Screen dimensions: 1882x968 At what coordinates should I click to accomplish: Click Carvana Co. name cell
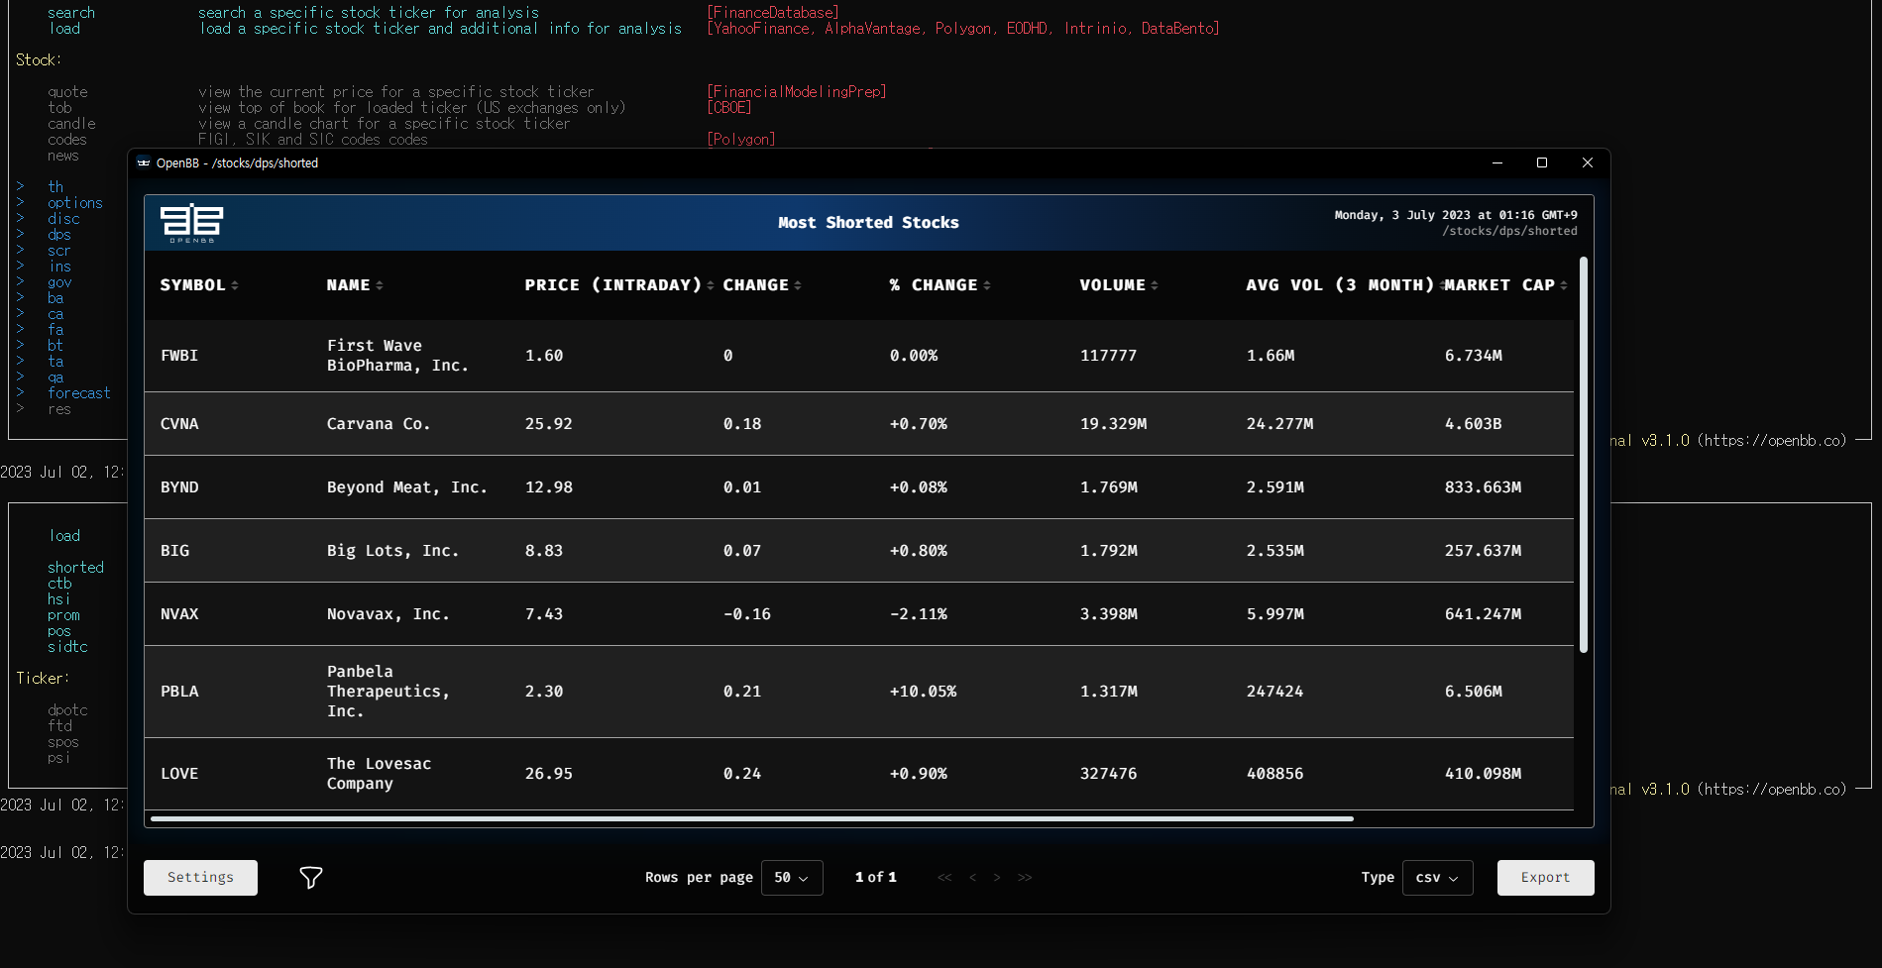tap(379, 424)
